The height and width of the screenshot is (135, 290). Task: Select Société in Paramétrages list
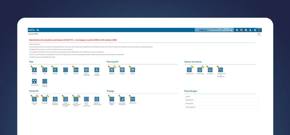click(221, 97)
